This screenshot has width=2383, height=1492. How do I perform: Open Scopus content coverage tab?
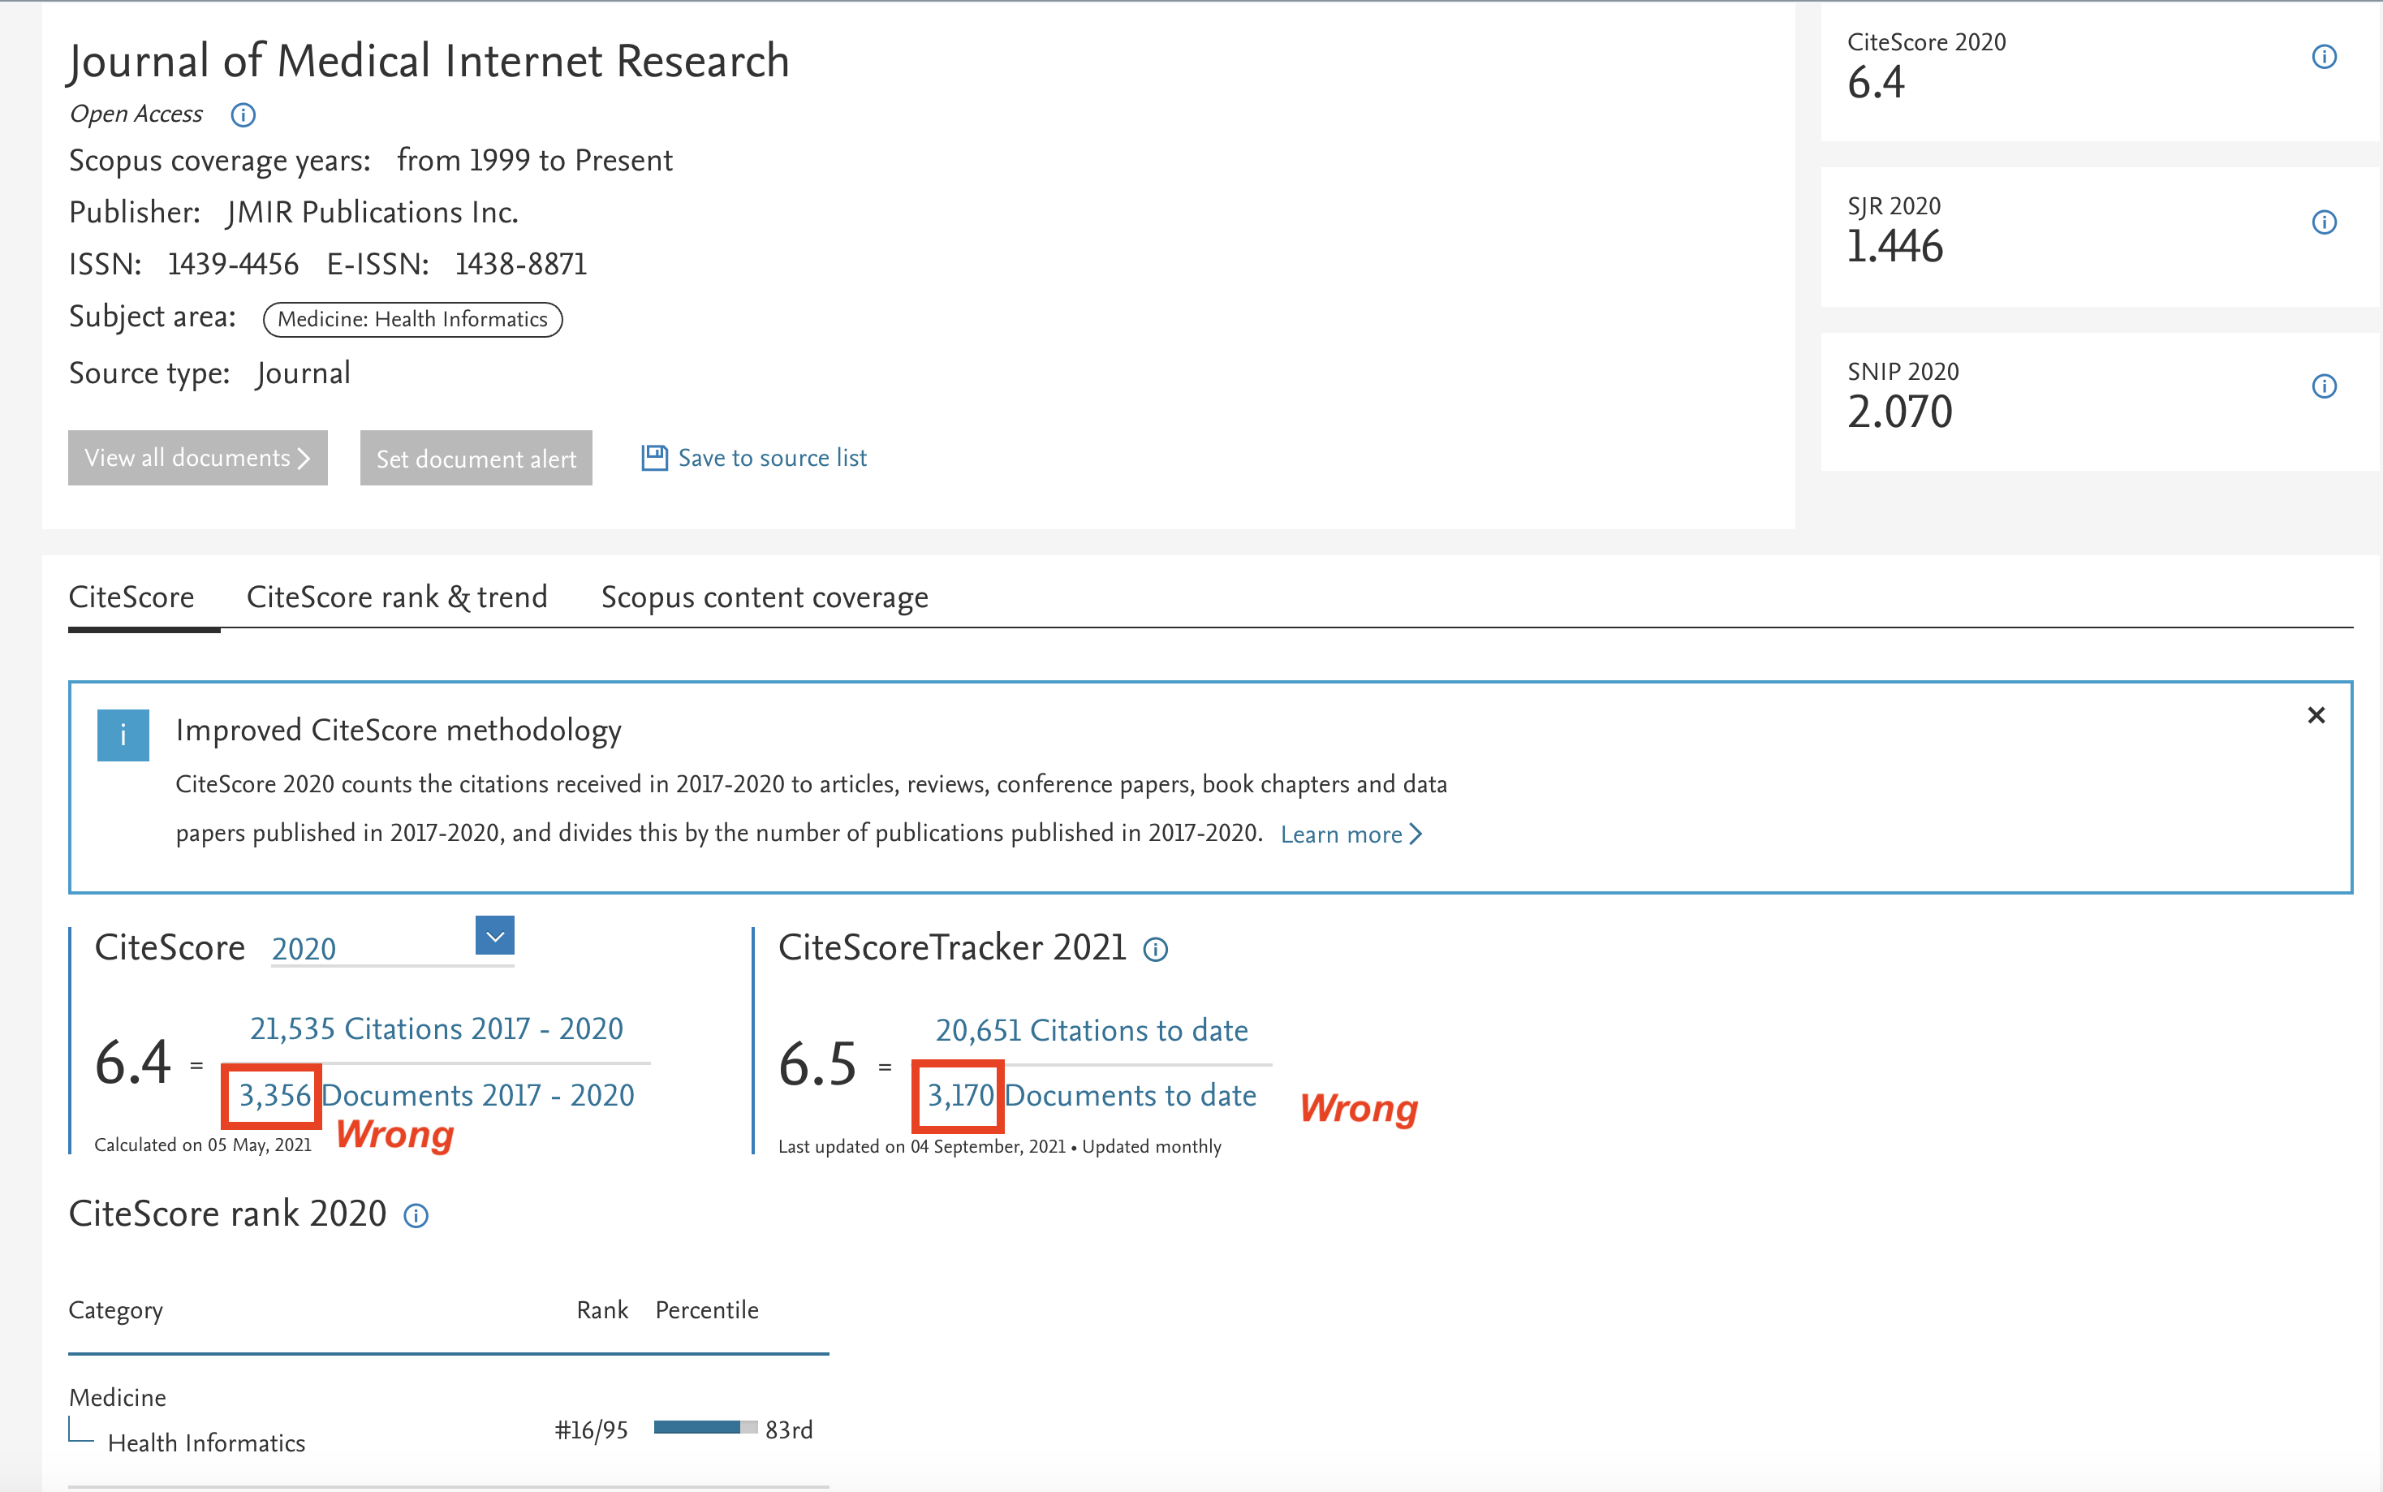765,598
